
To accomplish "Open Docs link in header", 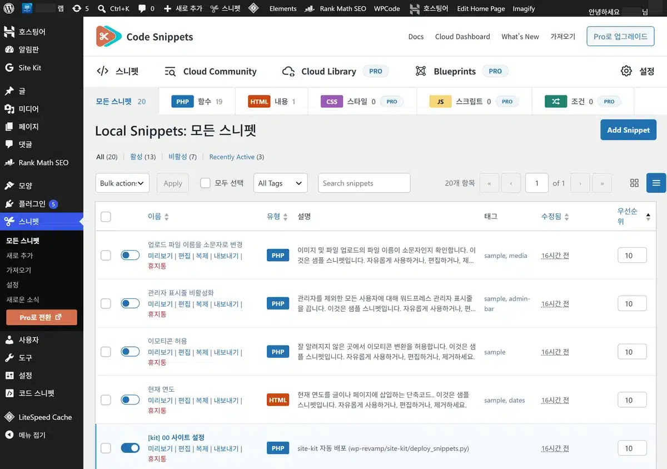I will (x=416, y=37).
